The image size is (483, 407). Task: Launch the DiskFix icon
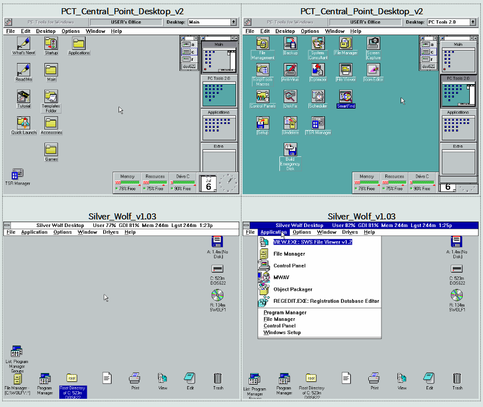coord(290,99)
